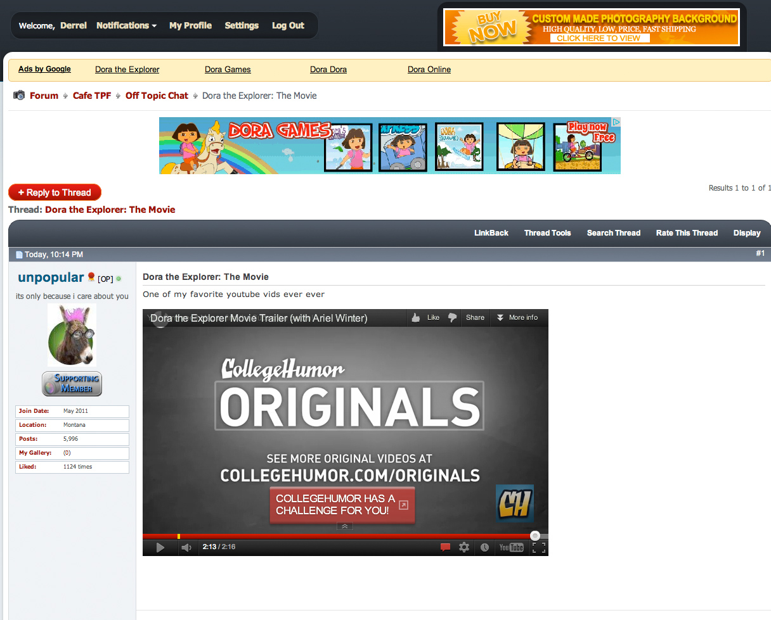Like the video with thumbs up
This screenshot has height=620, width=771.
pyautogui.click(x=425, y=318)
